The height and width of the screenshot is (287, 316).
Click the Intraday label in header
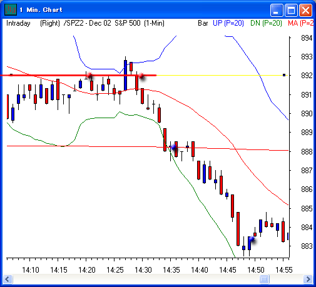[18, 23]
